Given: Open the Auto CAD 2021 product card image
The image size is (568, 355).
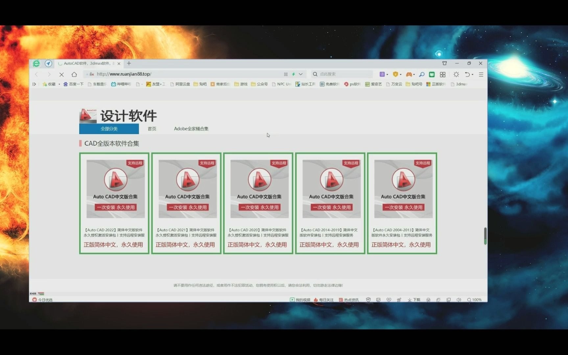Looking at the screenshot, I should tap(188, 189).
